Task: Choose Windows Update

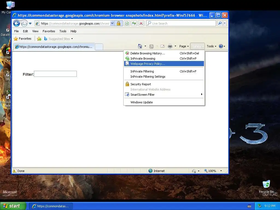Action: tap(164, 102)
